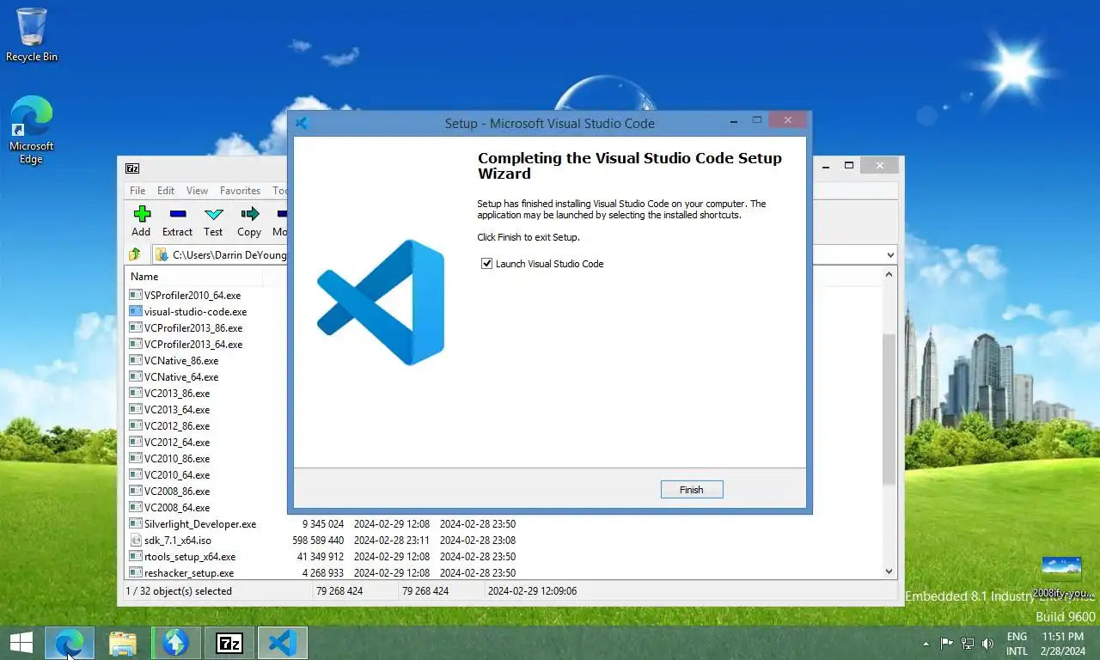Select VCNative_64.exe row
This screenshot has width=1100, height=660.
click(x=181, y=377)
